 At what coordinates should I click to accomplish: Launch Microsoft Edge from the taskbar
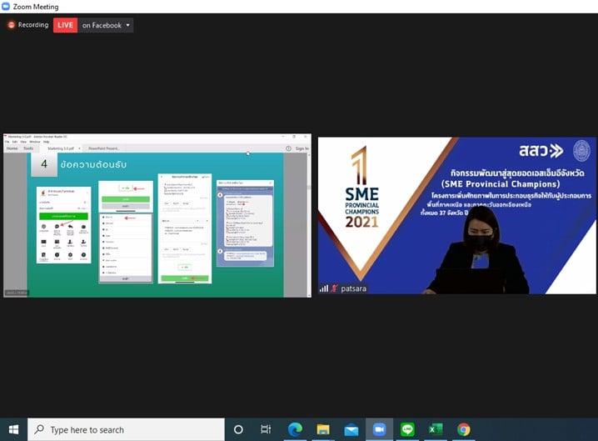point(295,429)
